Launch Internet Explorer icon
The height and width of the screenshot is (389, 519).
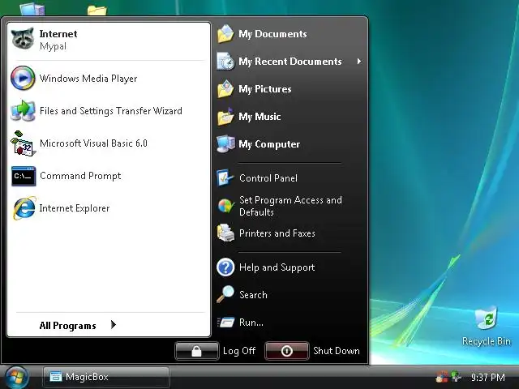click(24, 208)
